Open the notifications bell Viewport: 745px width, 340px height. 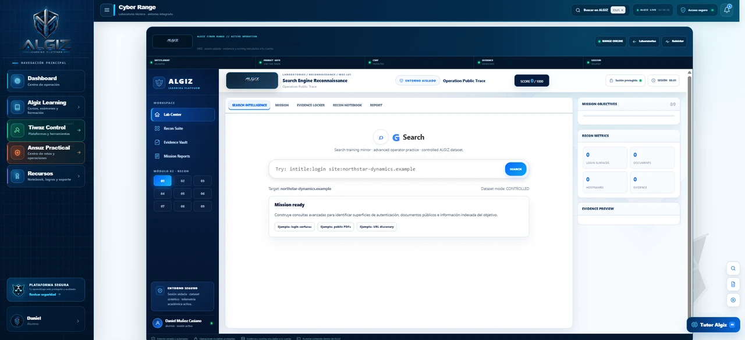tap(726, 10)
